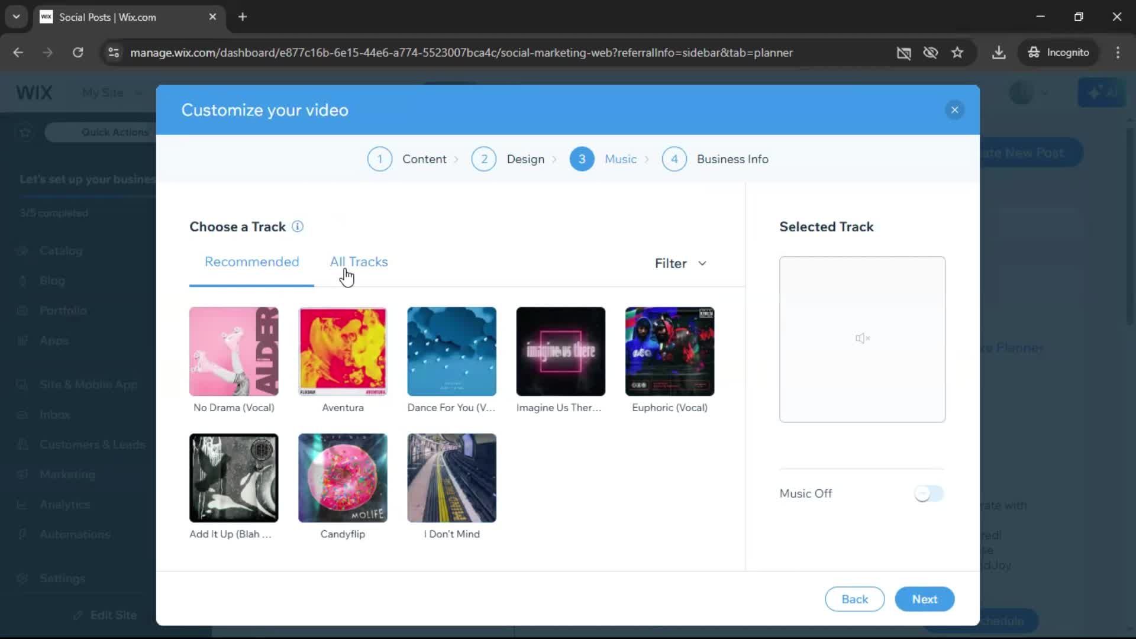
Task: Click the Back button
Action: tap(854, 599)
